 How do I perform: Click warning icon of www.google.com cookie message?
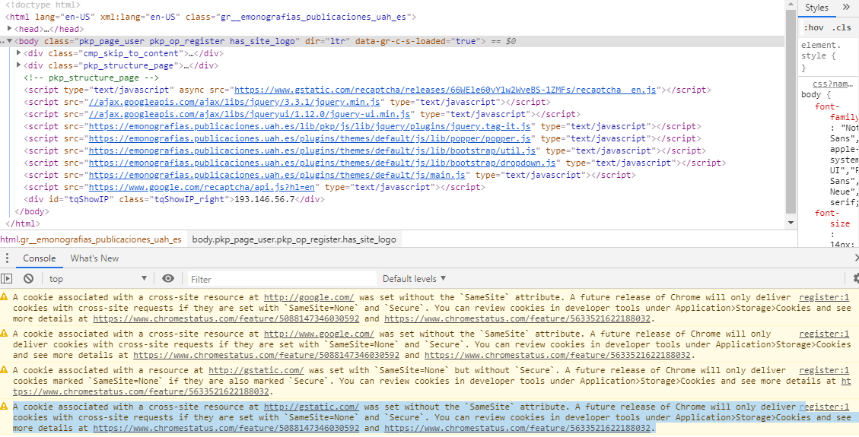tap(5, 333)
